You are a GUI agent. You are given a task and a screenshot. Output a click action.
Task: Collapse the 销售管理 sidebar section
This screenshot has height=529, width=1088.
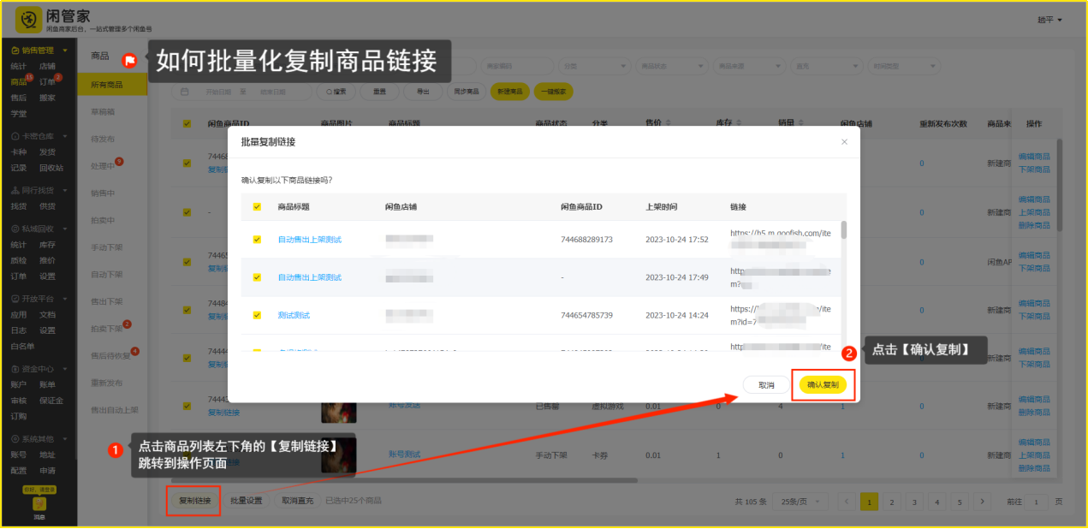[64, 51]
